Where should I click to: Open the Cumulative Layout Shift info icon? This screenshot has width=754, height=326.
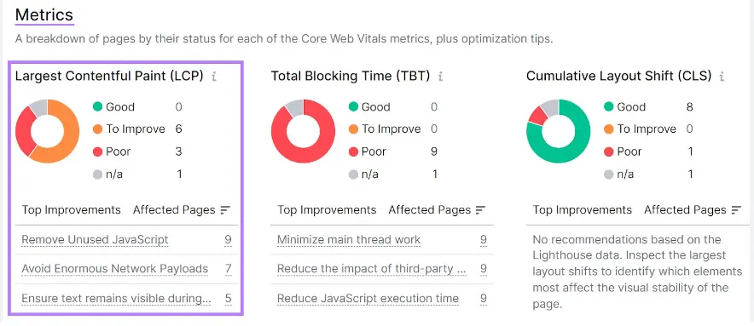point(722,77)
